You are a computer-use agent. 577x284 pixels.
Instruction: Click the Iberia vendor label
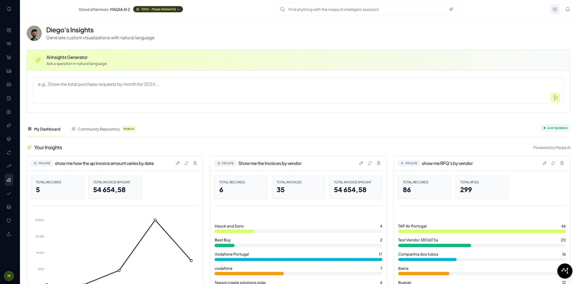403,268
